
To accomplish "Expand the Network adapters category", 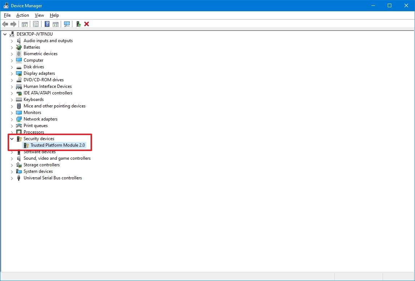I will (x=12, y=119).
